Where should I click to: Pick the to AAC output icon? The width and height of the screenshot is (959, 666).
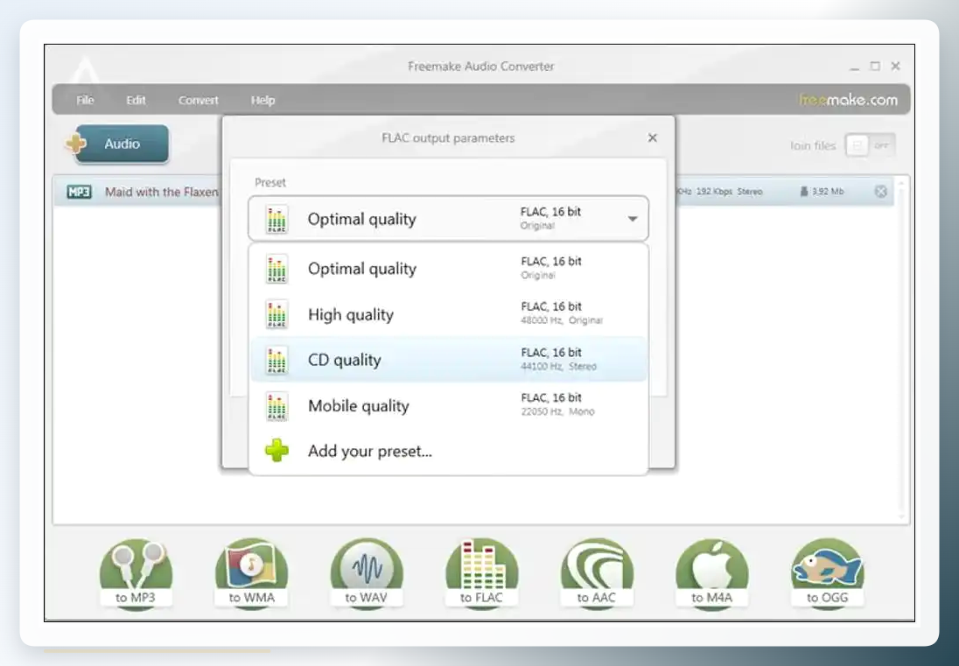pos(597,573)
